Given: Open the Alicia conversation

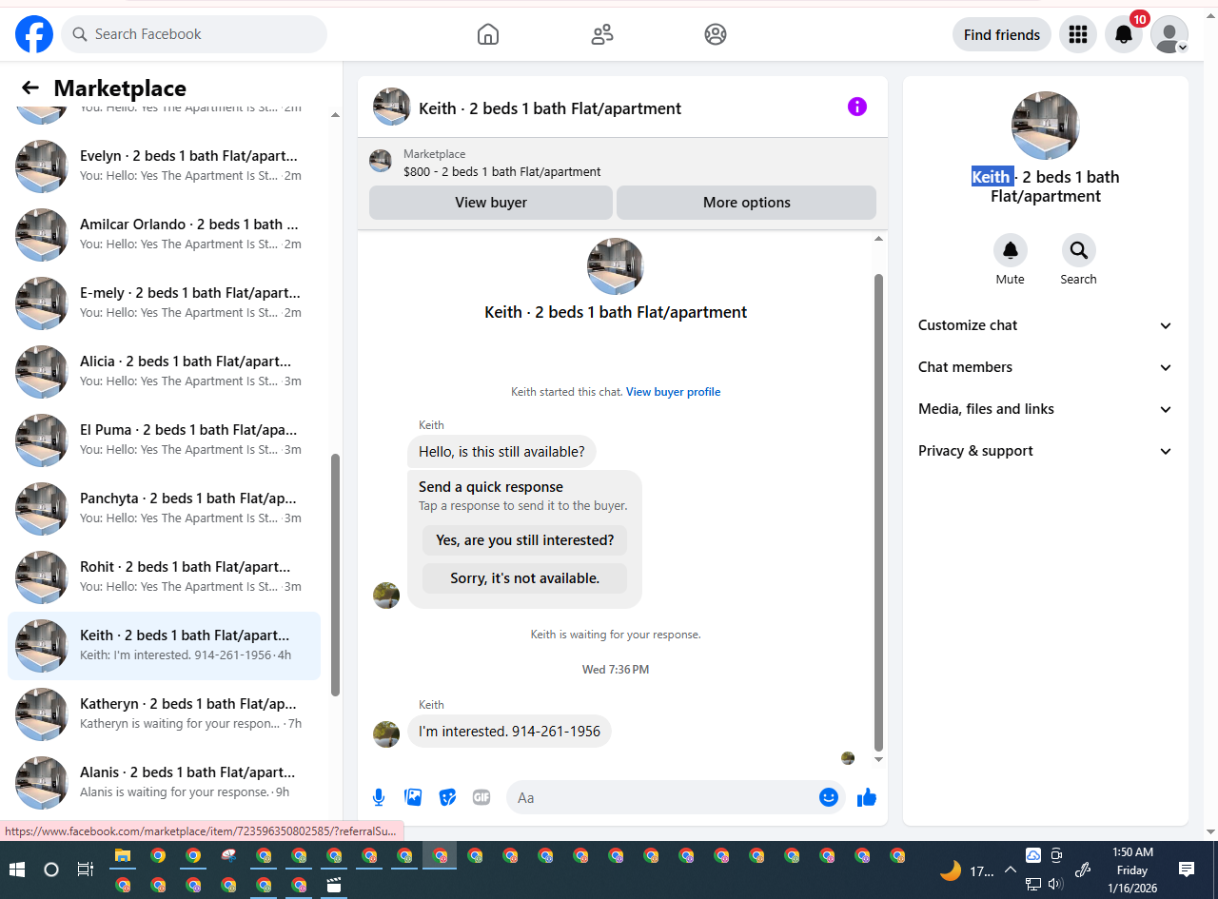Looking at the screenshot, I should pos(164,371).
